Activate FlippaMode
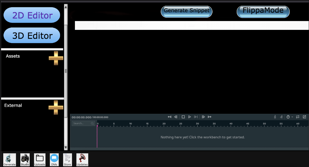Screen dimensions: 309x167 pyautogui.click(x=263, y=12)
